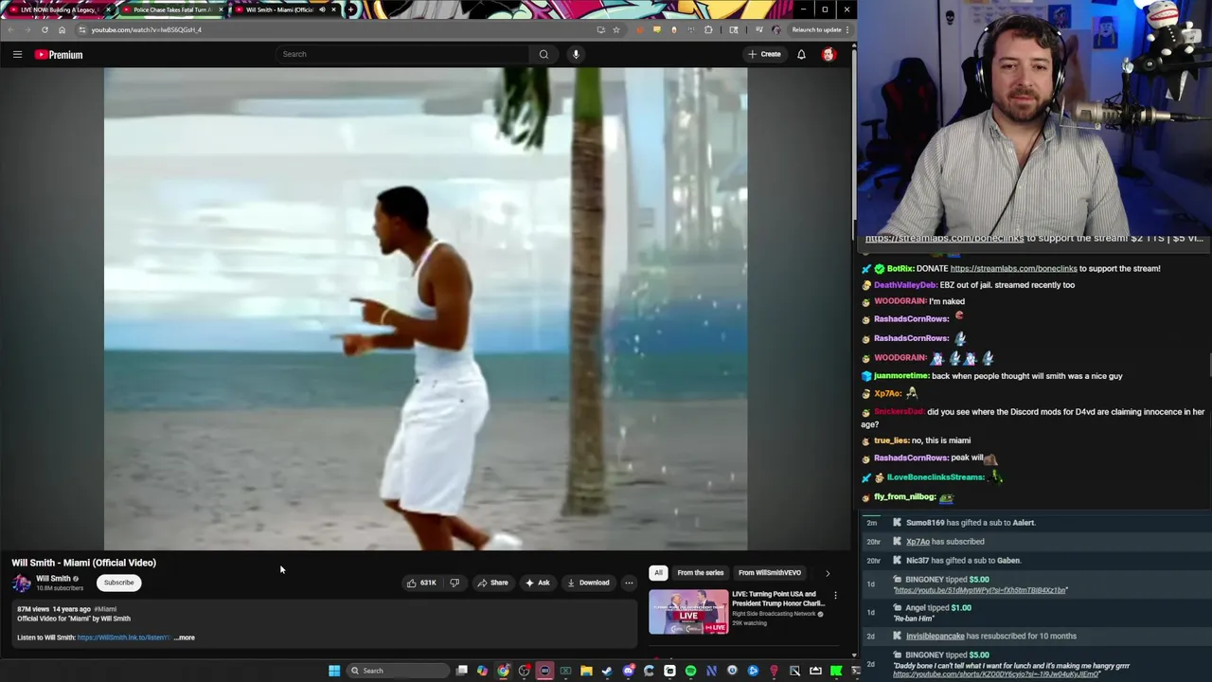The image size is (1212, 682).
Task: Open Discord from the taskbar
Action: tap(628, 671)
